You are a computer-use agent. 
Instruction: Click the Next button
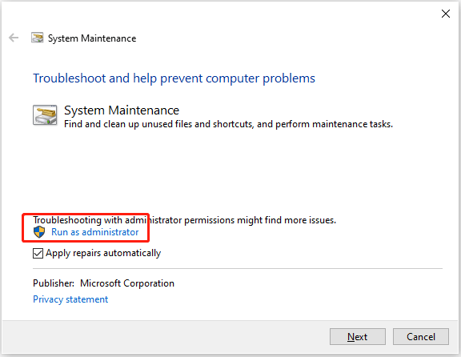[358, 336]
